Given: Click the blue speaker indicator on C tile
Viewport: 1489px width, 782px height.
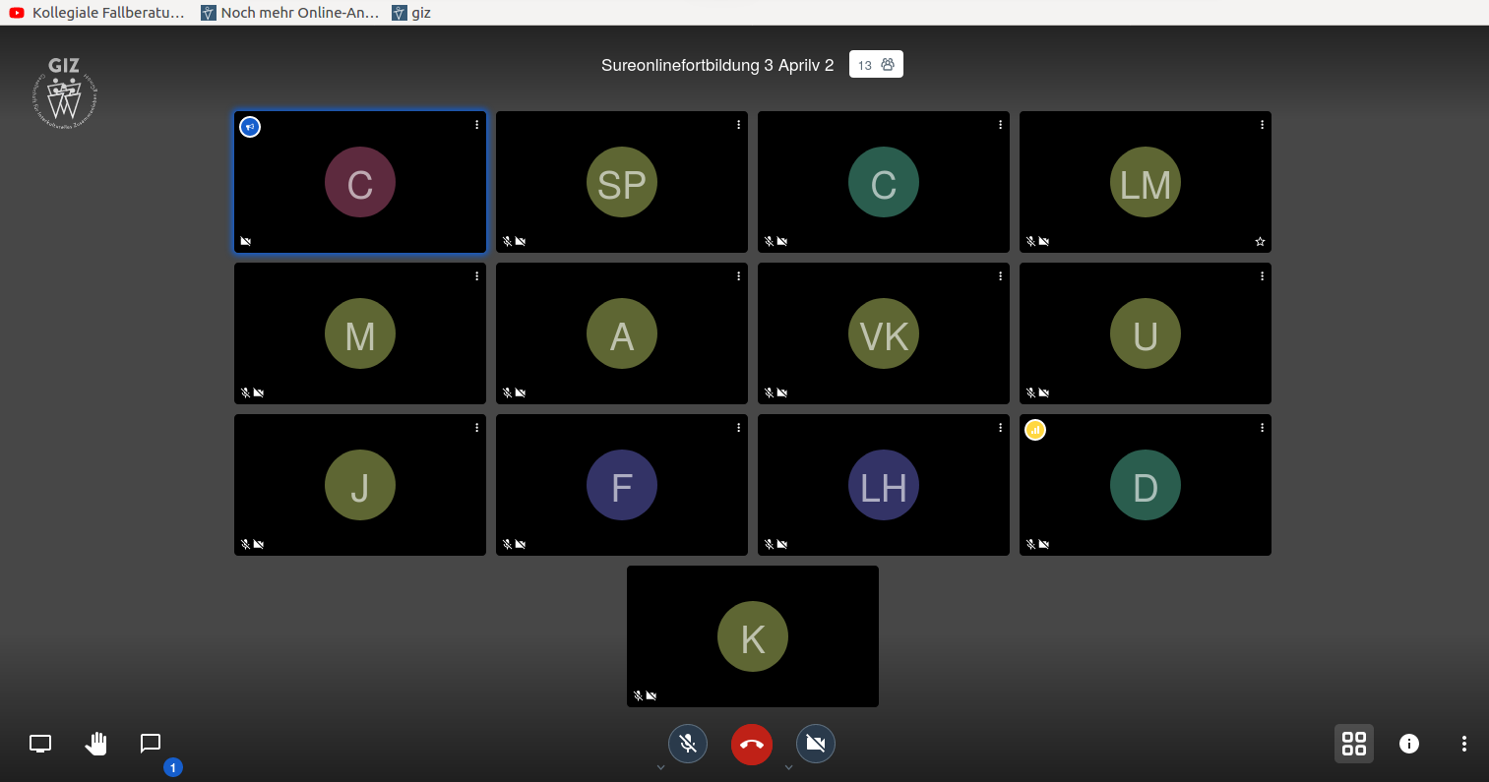Looking at the screenshot, I should [250, 127].
